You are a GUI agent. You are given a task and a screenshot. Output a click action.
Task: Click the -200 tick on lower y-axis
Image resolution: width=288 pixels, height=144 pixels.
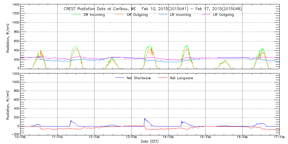pyautogui.click(x=16, y=134)
